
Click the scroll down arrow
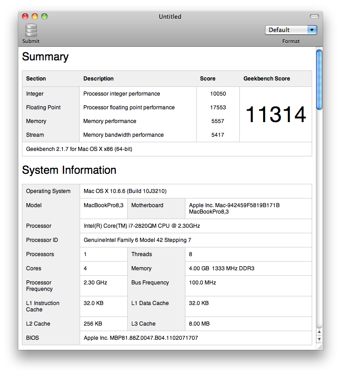click(319, 339)
